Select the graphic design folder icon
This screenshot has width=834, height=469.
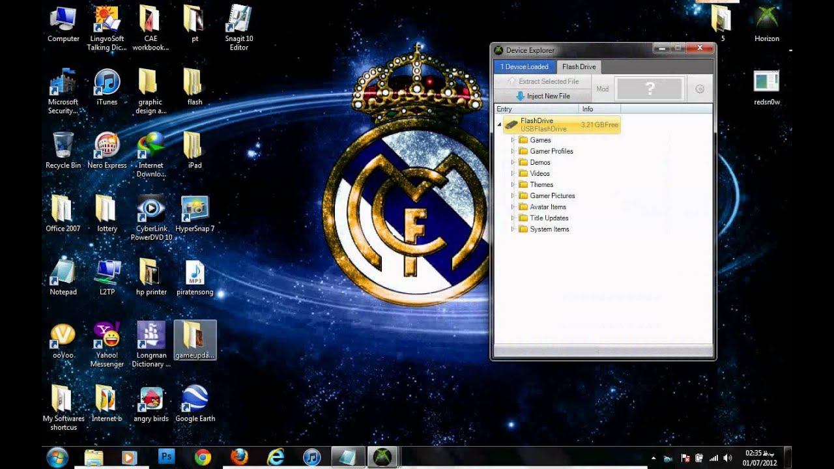[151, 92]
